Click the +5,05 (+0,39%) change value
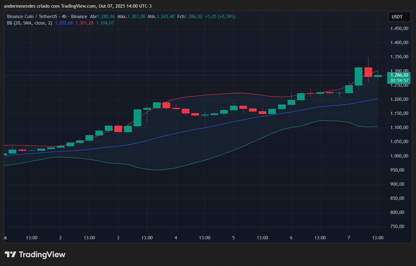This screenshot has width=416, height=266. (220, 17)
